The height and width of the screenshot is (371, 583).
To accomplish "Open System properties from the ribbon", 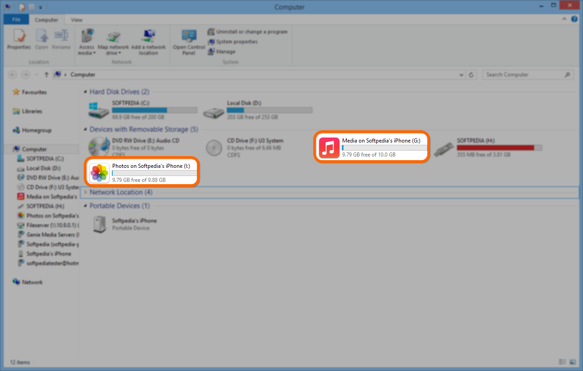I will coord(233,42).
